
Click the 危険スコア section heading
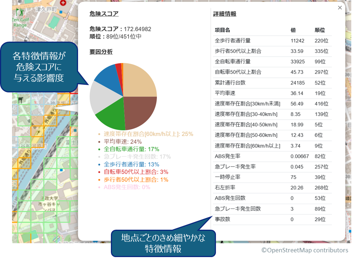[x=104, y=14]
